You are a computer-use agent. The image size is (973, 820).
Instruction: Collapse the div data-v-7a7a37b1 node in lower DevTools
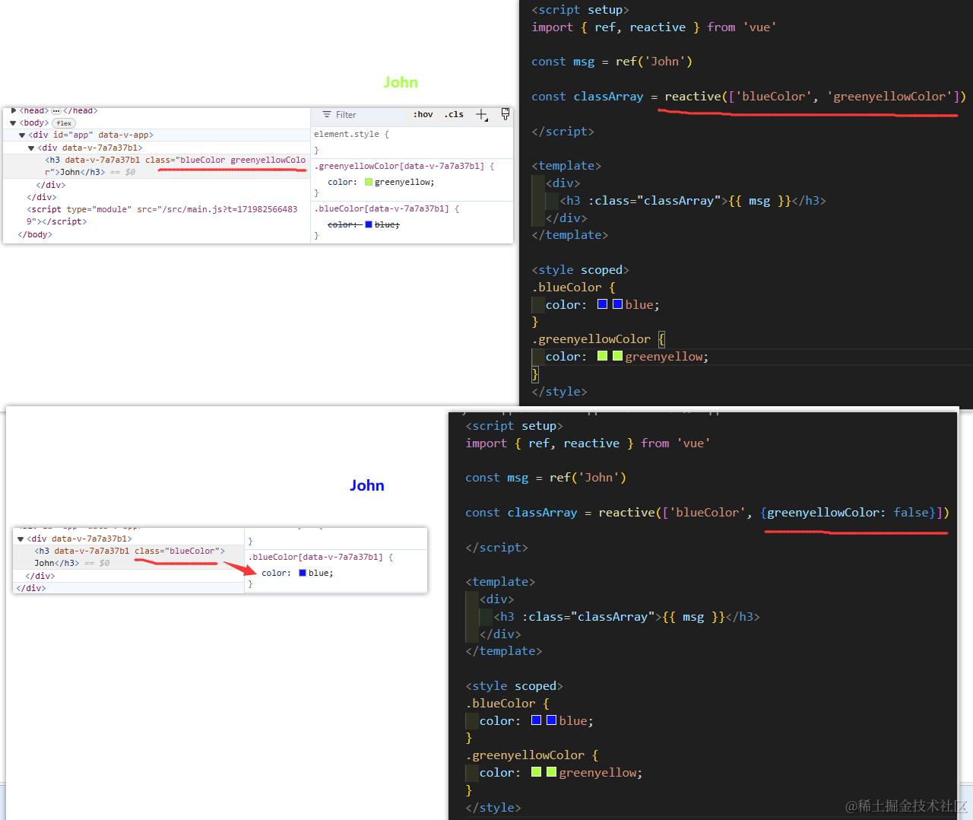click(x=21, y=539)
